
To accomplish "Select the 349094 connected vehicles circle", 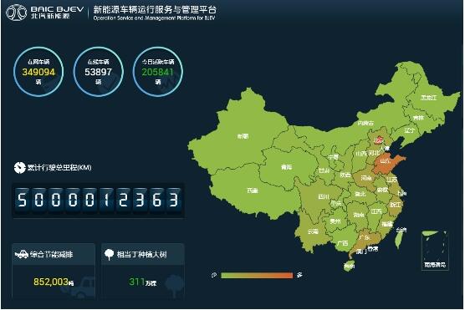I will (x=38, y=72).
